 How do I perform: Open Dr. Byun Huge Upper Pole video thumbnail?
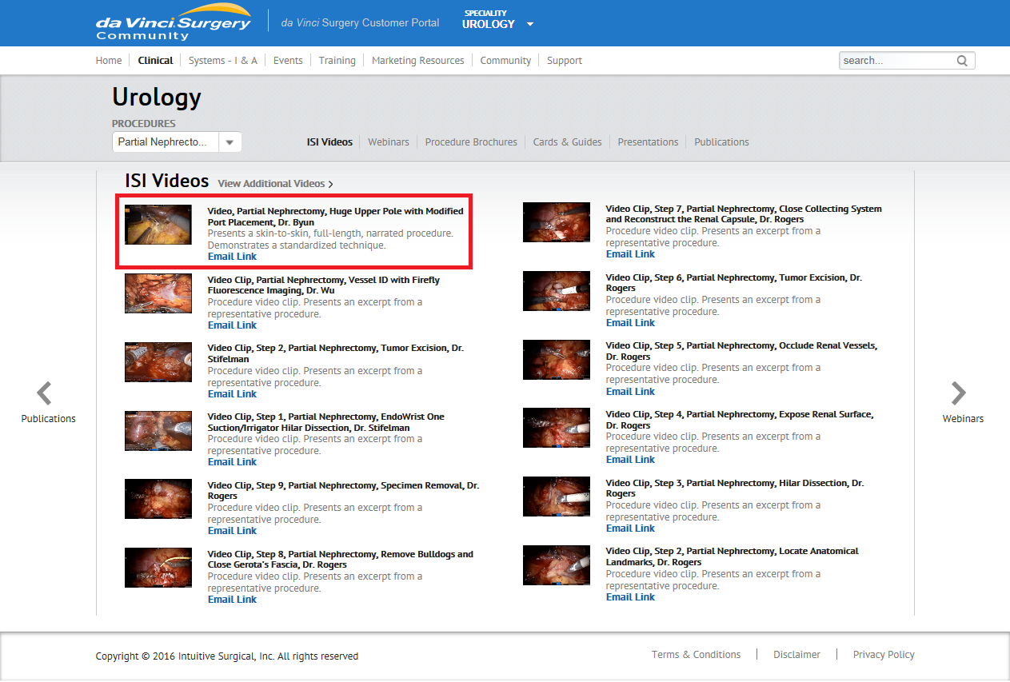point(158,225)
